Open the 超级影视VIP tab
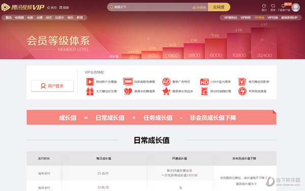Viewport: 305px width, 191px height. (x=289, y=17)
